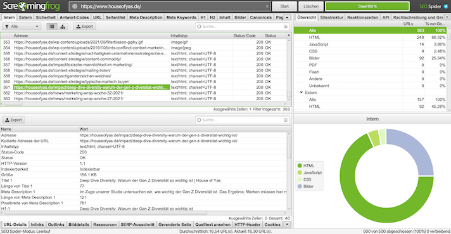Click the URL address input field
Screen dimensions: 451x234
(170, 6)
